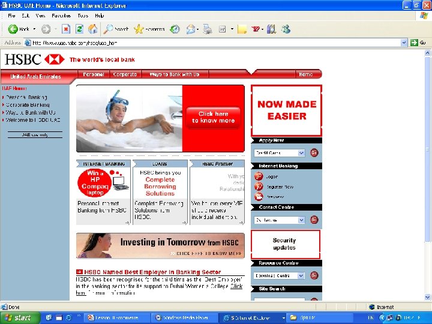
Task: Open the Favorites menu
Action: pos(61,16)
